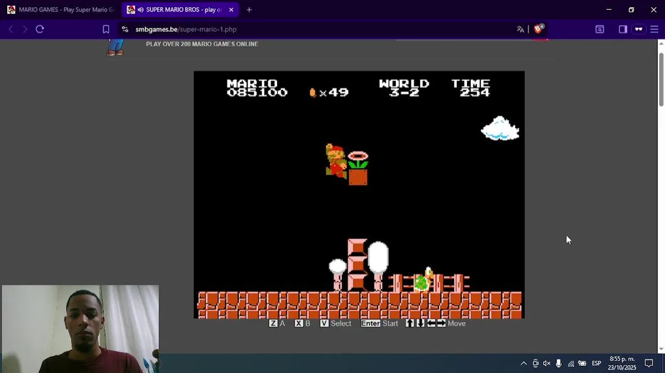This screenshot has width=665, height=373.
Task: Click the battery charging tray icon
Action: pyautogui.click(x=582, y=363)
